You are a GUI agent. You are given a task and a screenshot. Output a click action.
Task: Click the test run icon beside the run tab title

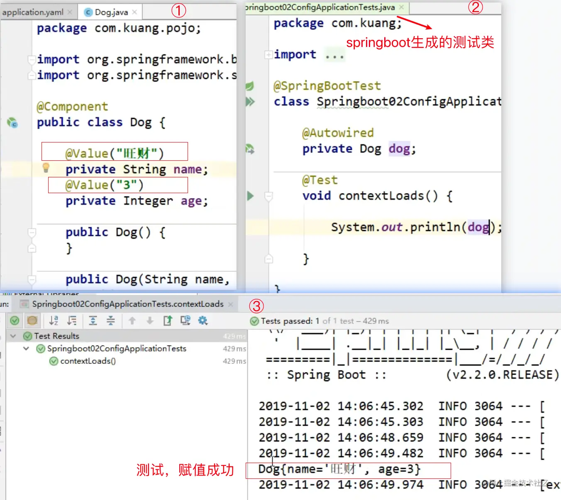click(x=24, y=304)
